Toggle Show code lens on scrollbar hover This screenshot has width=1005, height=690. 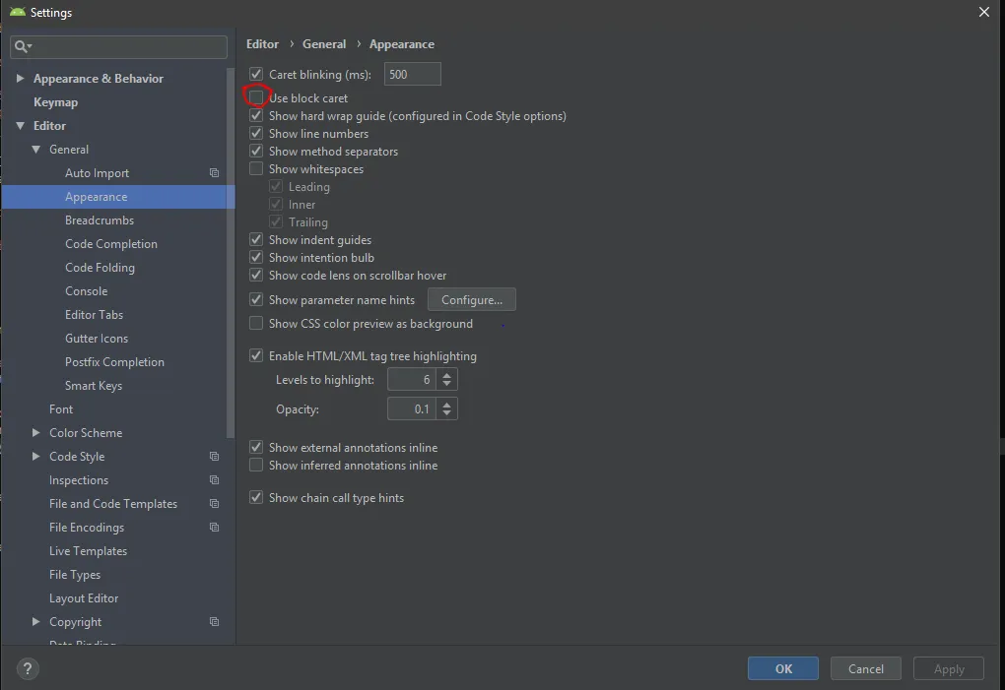click(x=256, y=276)
